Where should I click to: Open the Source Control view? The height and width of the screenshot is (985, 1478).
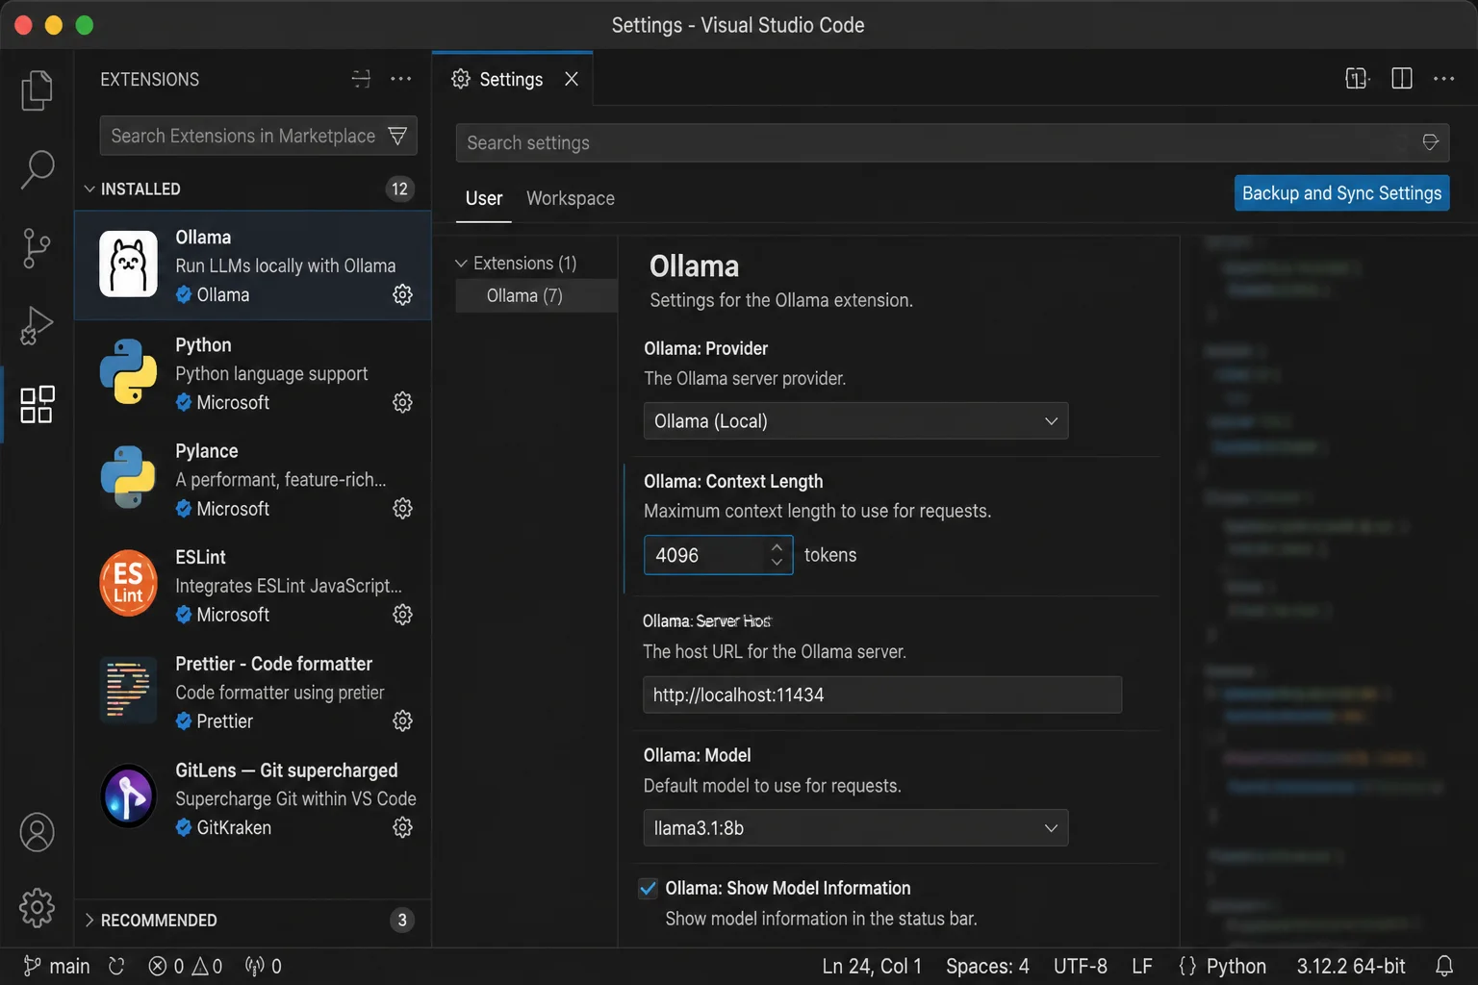click(x=37, y=248)
